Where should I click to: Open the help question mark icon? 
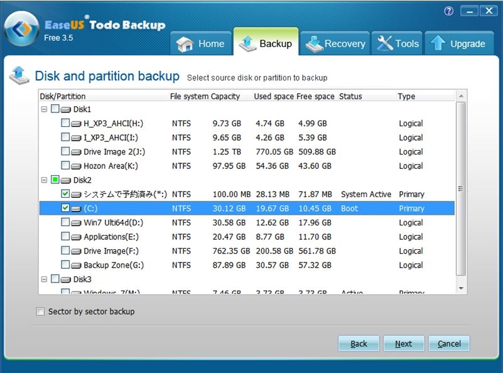point(448,11)
